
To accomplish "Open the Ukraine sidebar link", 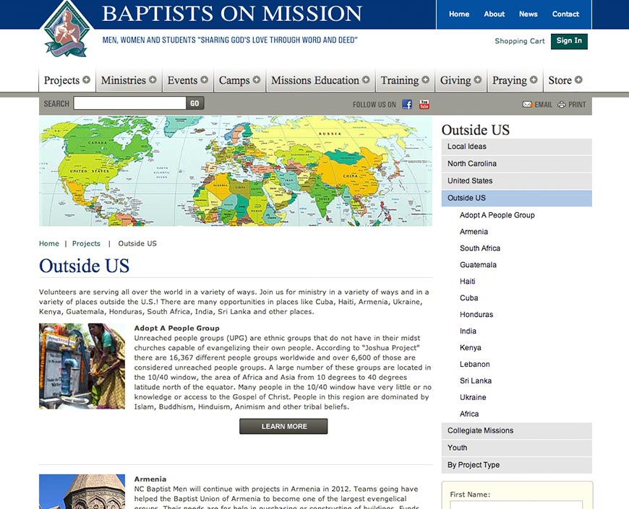I will (473, 398).
